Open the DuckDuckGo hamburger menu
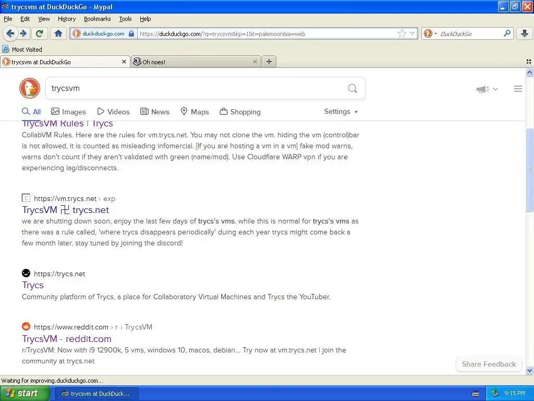This screenshot has width=534, height=401. click(x=518, y=89)
